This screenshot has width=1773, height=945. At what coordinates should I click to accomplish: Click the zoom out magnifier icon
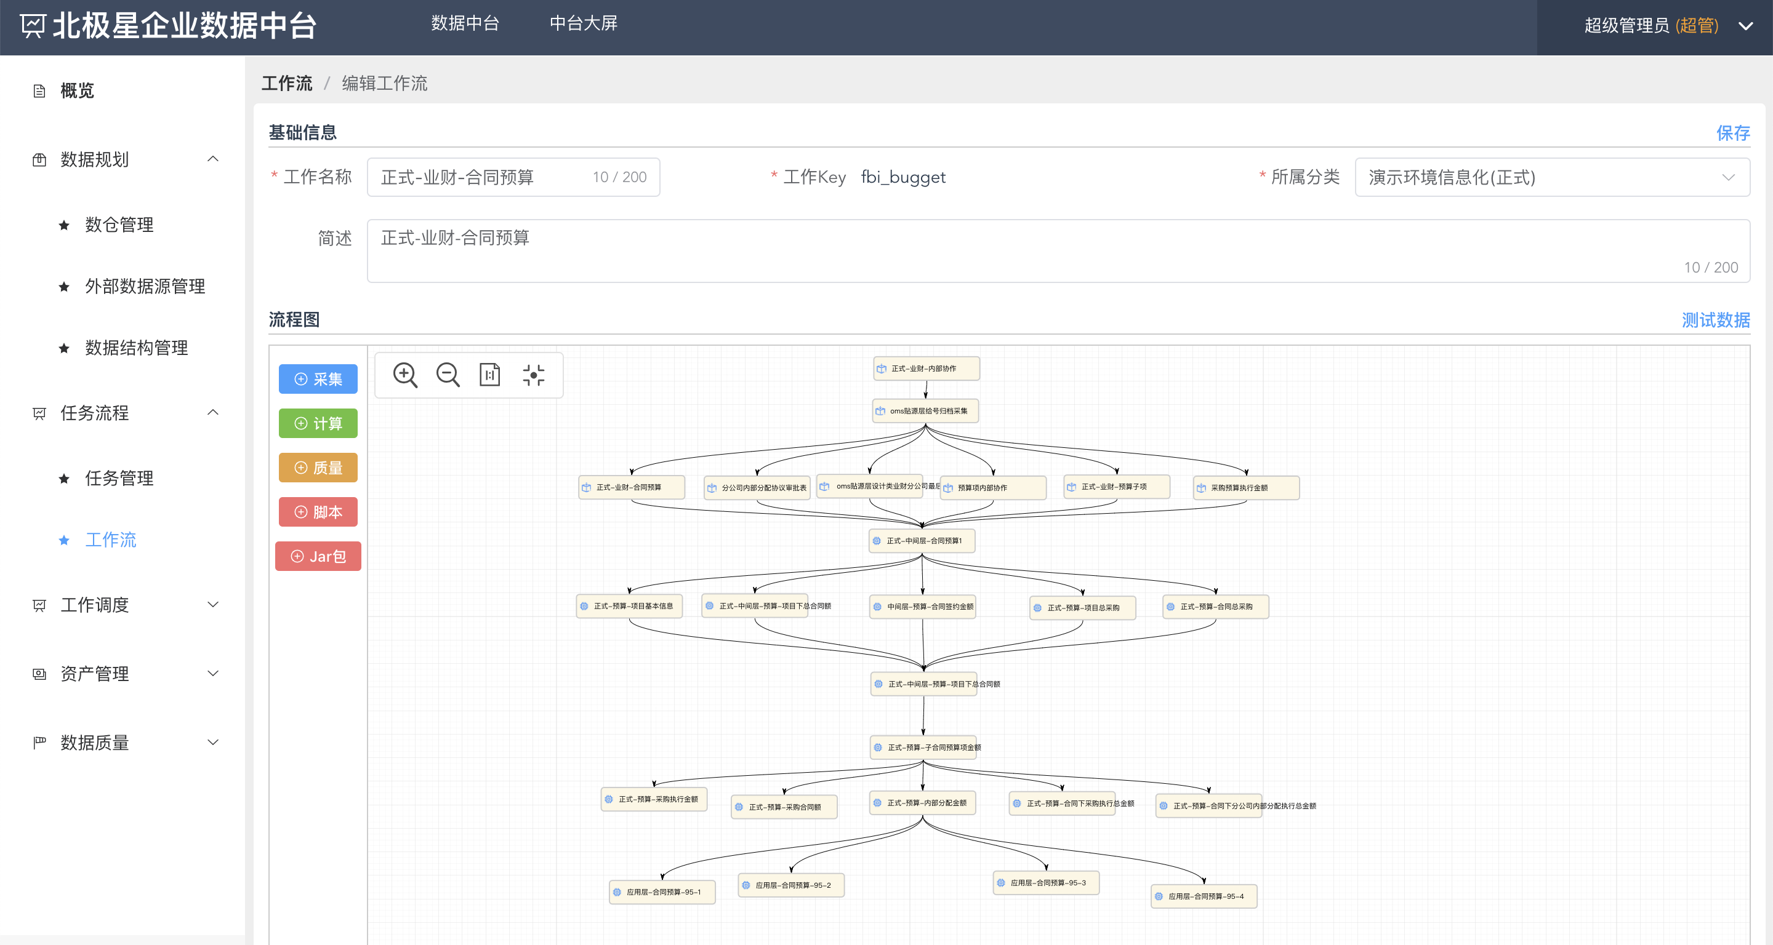coord(448,375)
